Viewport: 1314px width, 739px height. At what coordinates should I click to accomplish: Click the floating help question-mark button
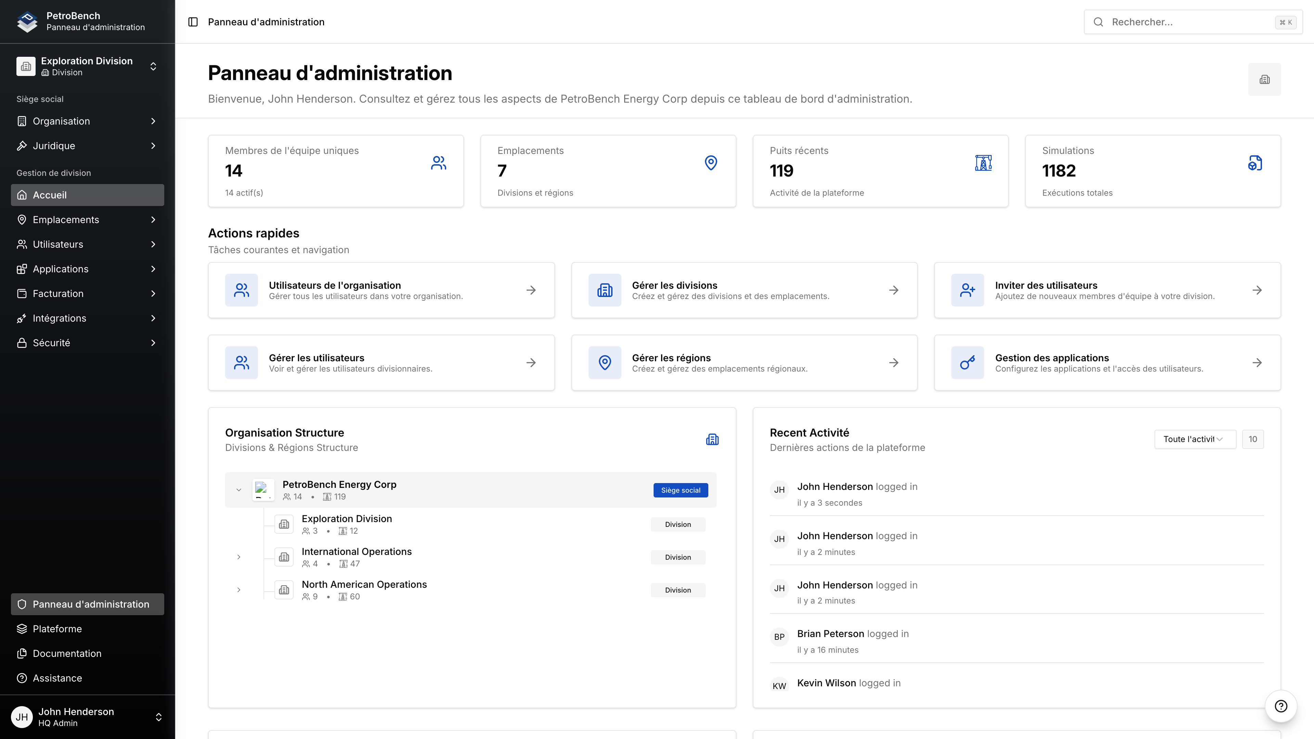[x=1280, y=706]
